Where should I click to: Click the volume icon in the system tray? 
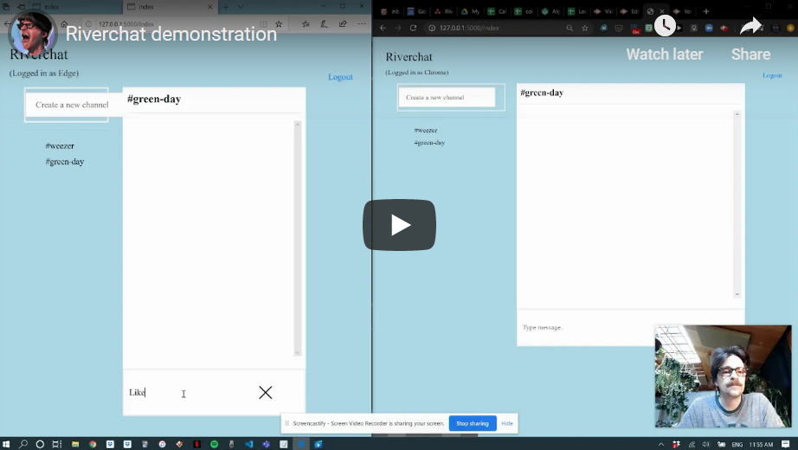[706, 445]
